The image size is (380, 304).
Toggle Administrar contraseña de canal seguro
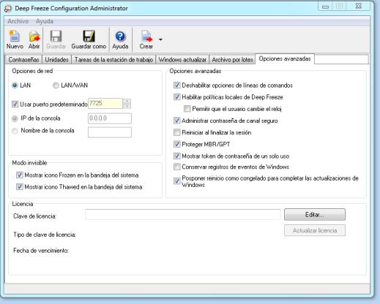pos(177,121)
